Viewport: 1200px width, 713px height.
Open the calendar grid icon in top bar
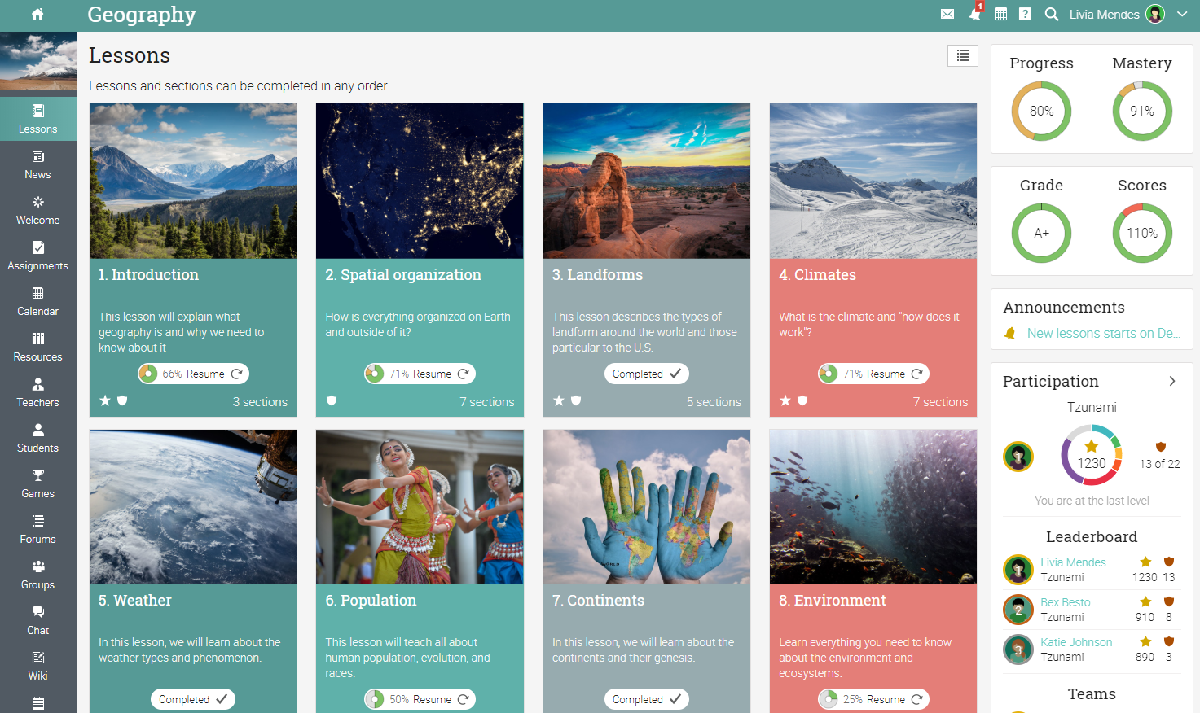click(1000, 14)
